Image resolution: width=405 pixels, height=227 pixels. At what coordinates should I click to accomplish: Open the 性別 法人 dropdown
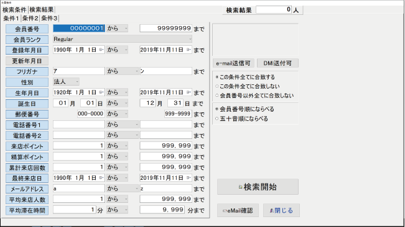click(x=66, y=82)
